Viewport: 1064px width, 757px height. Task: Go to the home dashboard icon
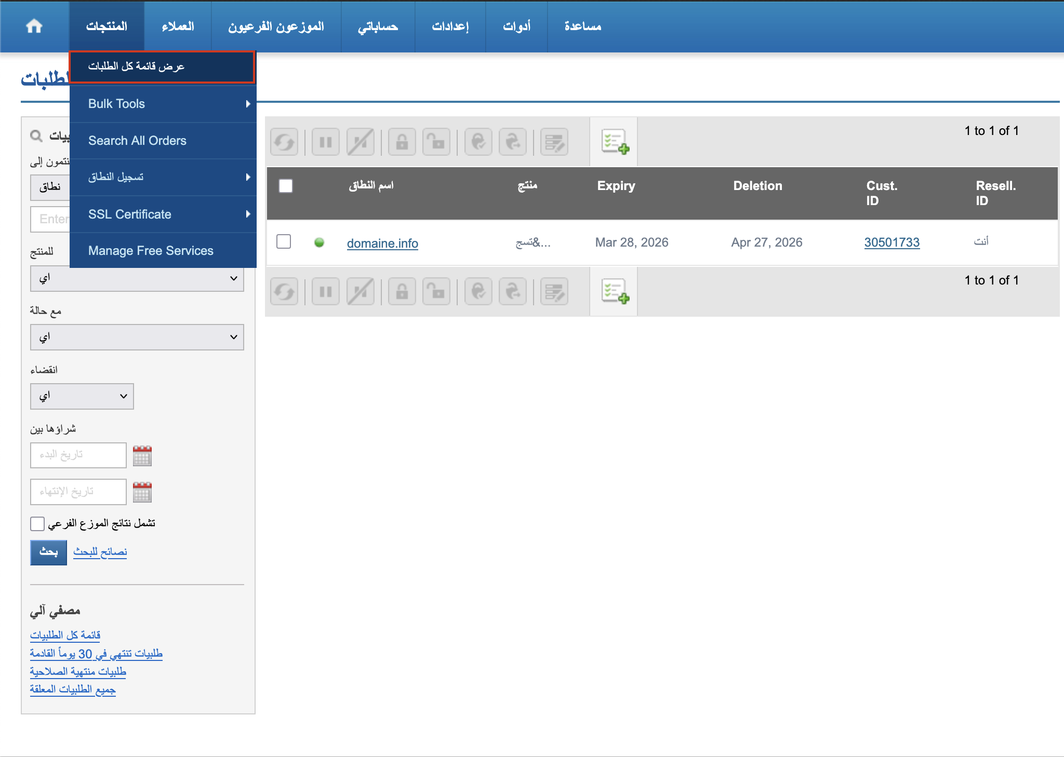[x=34, y=26]
